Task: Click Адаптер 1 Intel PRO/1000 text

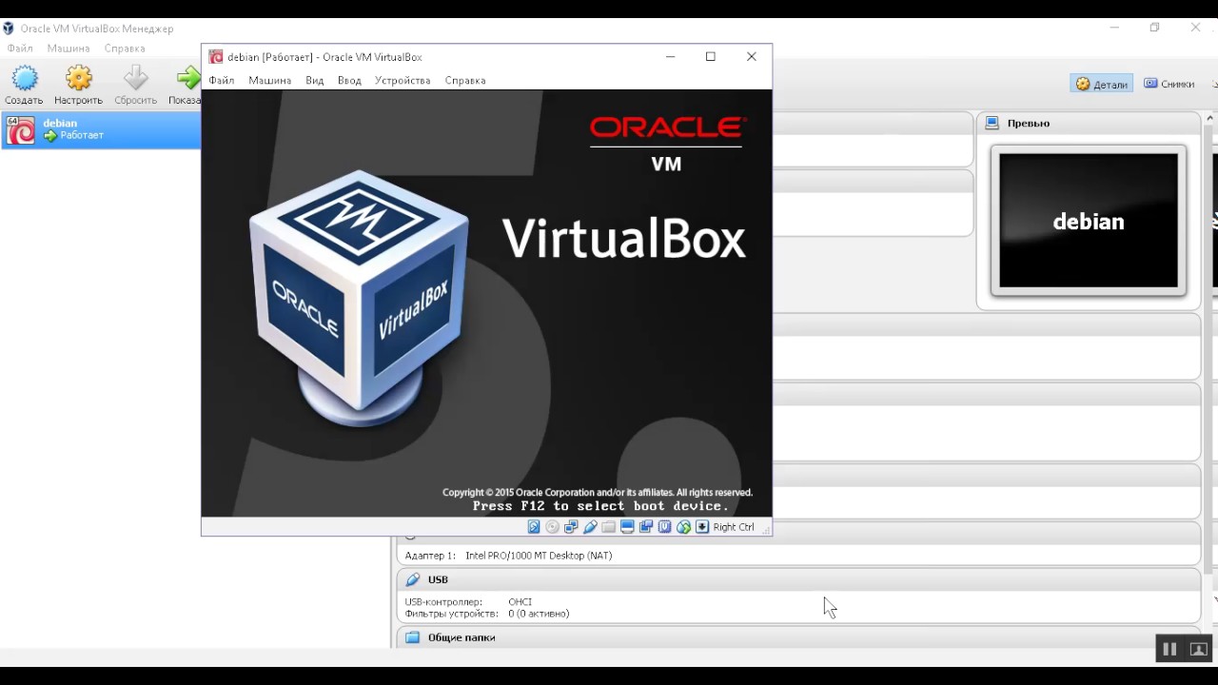Action: point(508,556)
